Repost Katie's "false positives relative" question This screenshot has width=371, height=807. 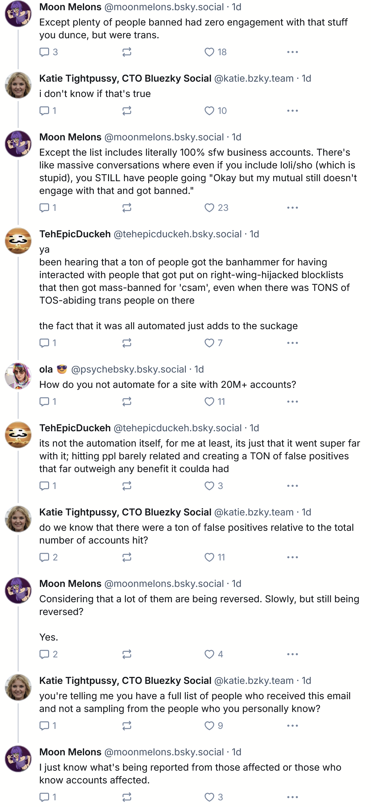[127, 557]
